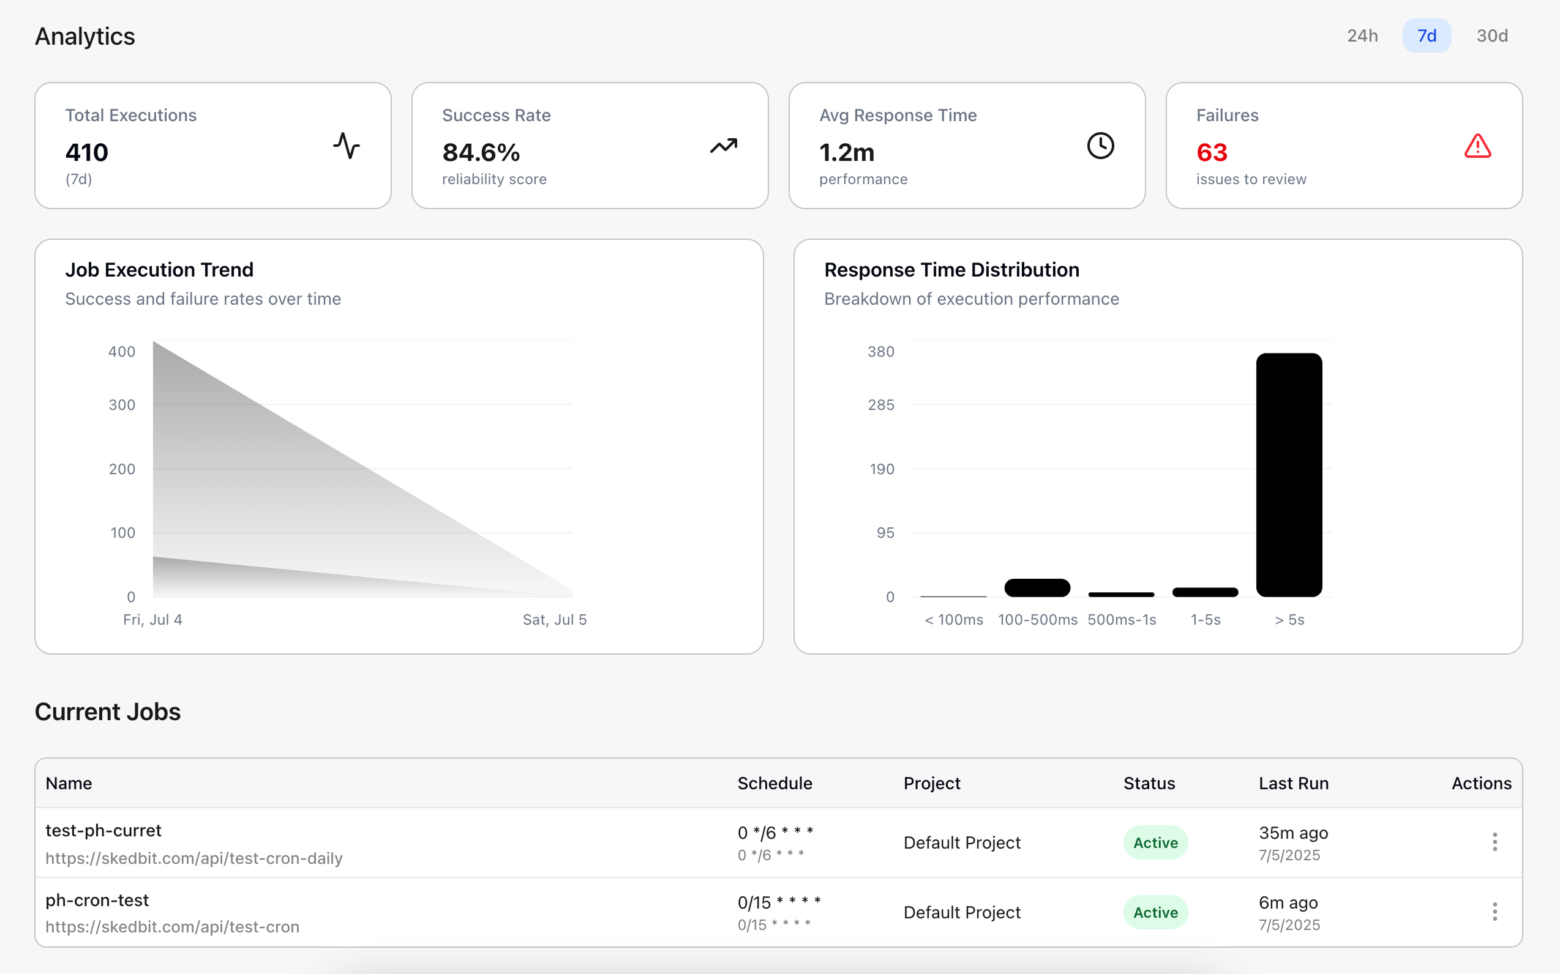The width and height of the screenshot is (1560, 974).
Task: Click the skedbit.com/api/test-cron URL
Action: (x=172, y=926)
